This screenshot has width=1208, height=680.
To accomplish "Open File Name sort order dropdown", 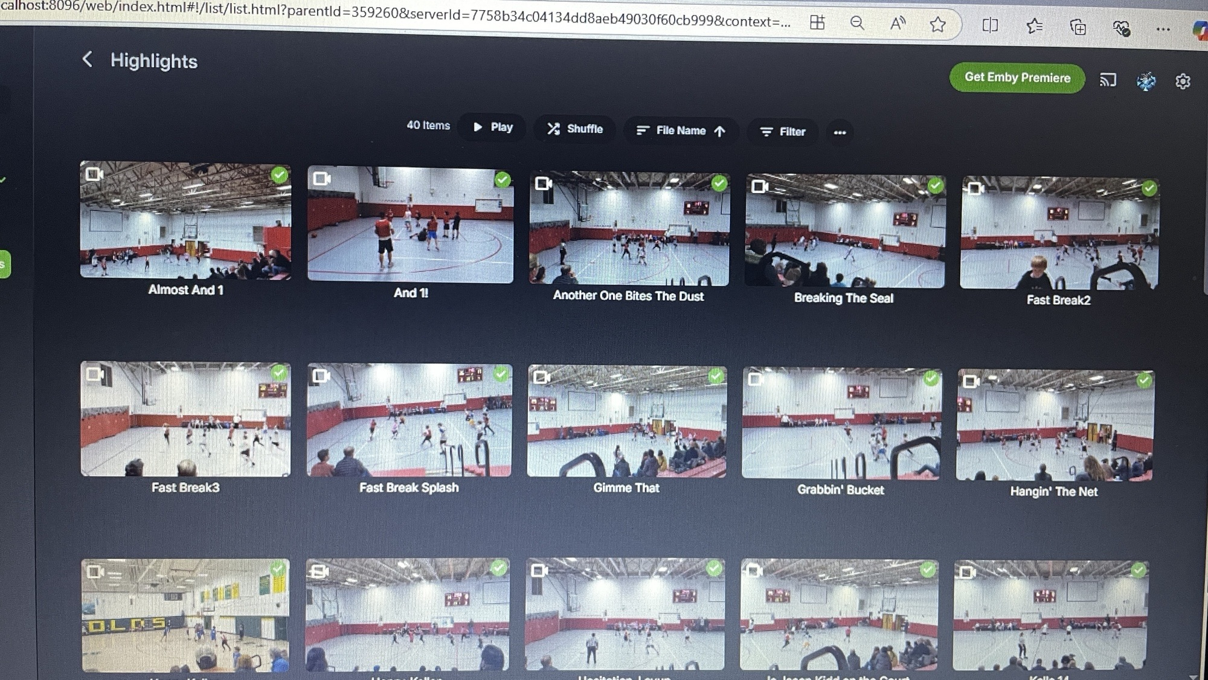I will tap(681, 130).
